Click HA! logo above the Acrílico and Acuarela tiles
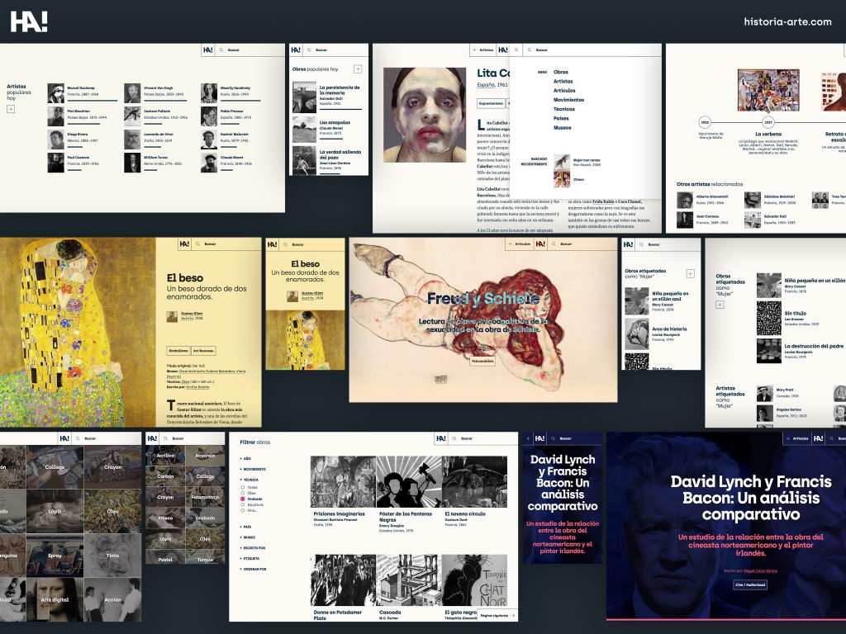 152,438
